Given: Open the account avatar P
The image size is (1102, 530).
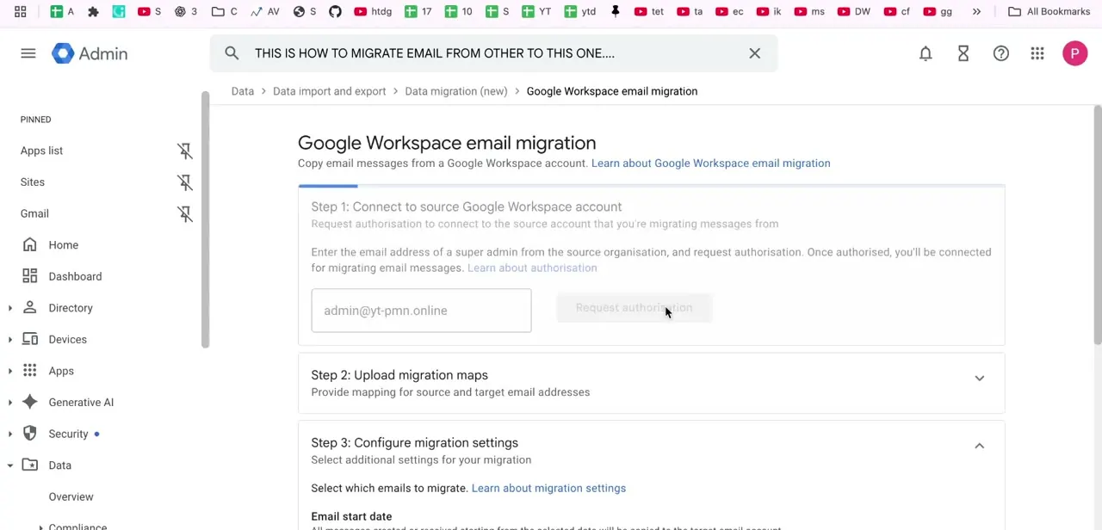Looking at the screenshot, I should [x=1074, y=53].
